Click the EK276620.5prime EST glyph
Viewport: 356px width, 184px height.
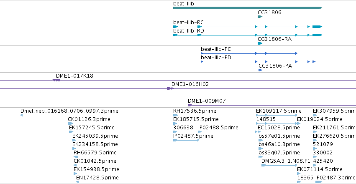[x=315, y=140]
